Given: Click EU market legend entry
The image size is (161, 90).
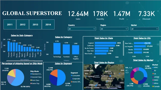Looking at the screenshot, I should [154, 70].
